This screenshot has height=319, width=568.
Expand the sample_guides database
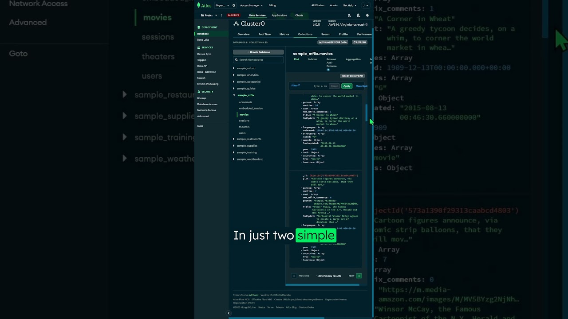(x=234, y=88)
